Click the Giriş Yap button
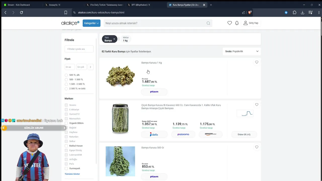Viewport: 322px width, 181px height. click(x=251, y=23)
